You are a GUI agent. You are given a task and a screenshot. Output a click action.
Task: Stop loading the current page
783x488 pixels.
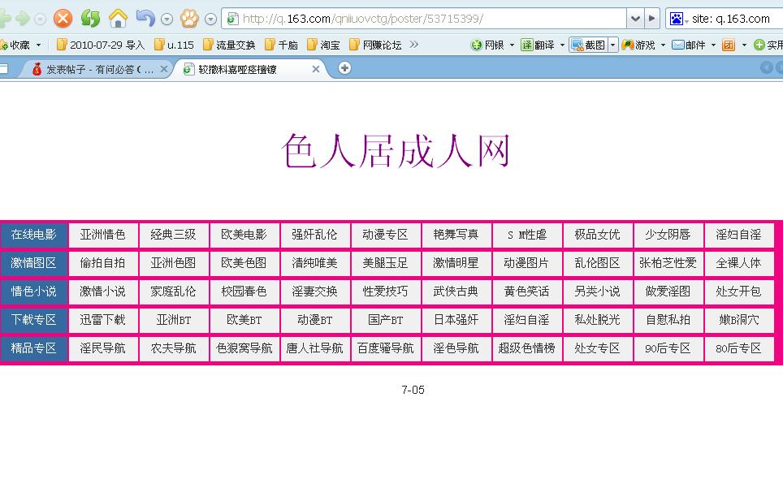(63, 18)
